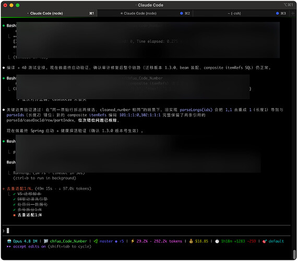
Task: Click the checkmark beside the DB todo item
Action: pyautogui.click(x=14, y=199)
